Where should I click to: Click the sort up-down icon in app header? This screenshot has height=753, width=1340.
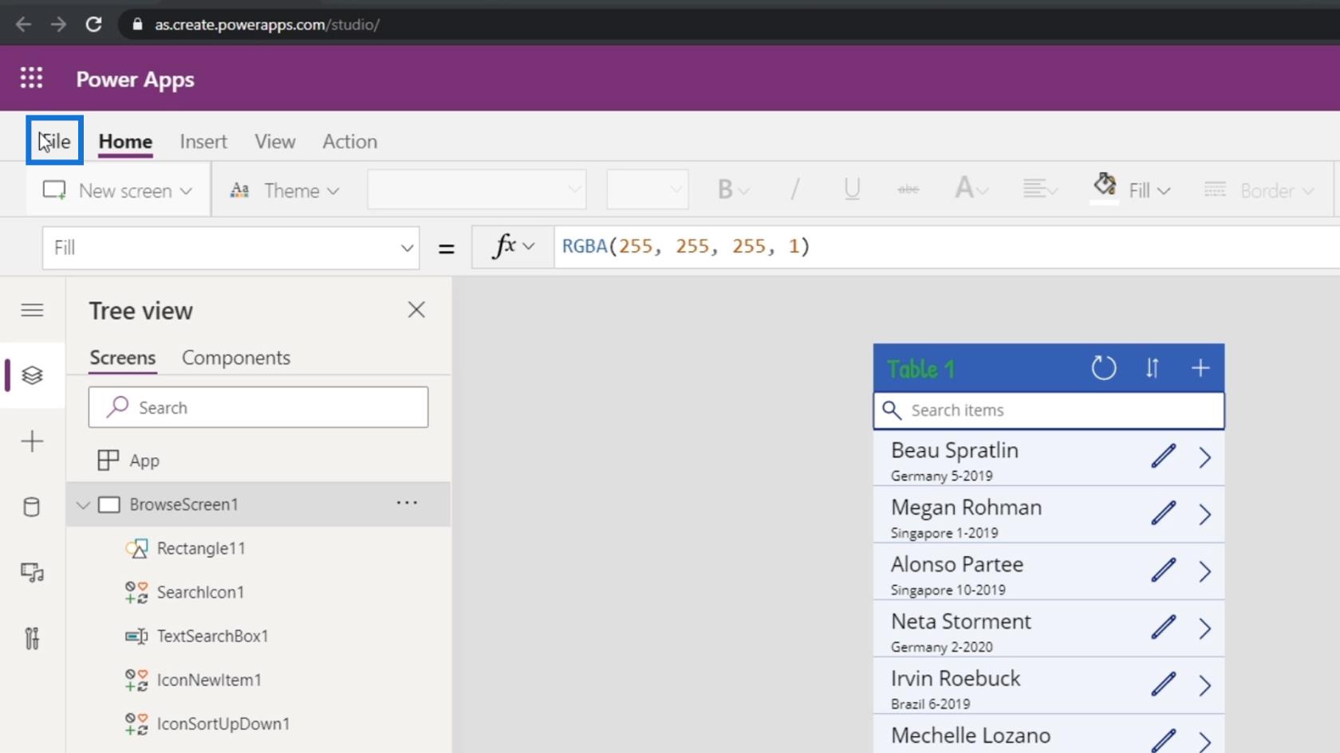click(1152, 368)
